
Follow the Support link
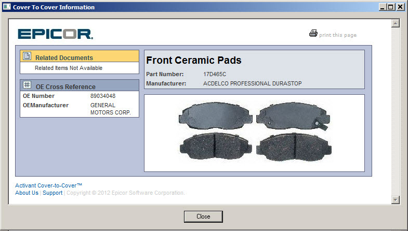pyautogui.click(x=52, y=193)
